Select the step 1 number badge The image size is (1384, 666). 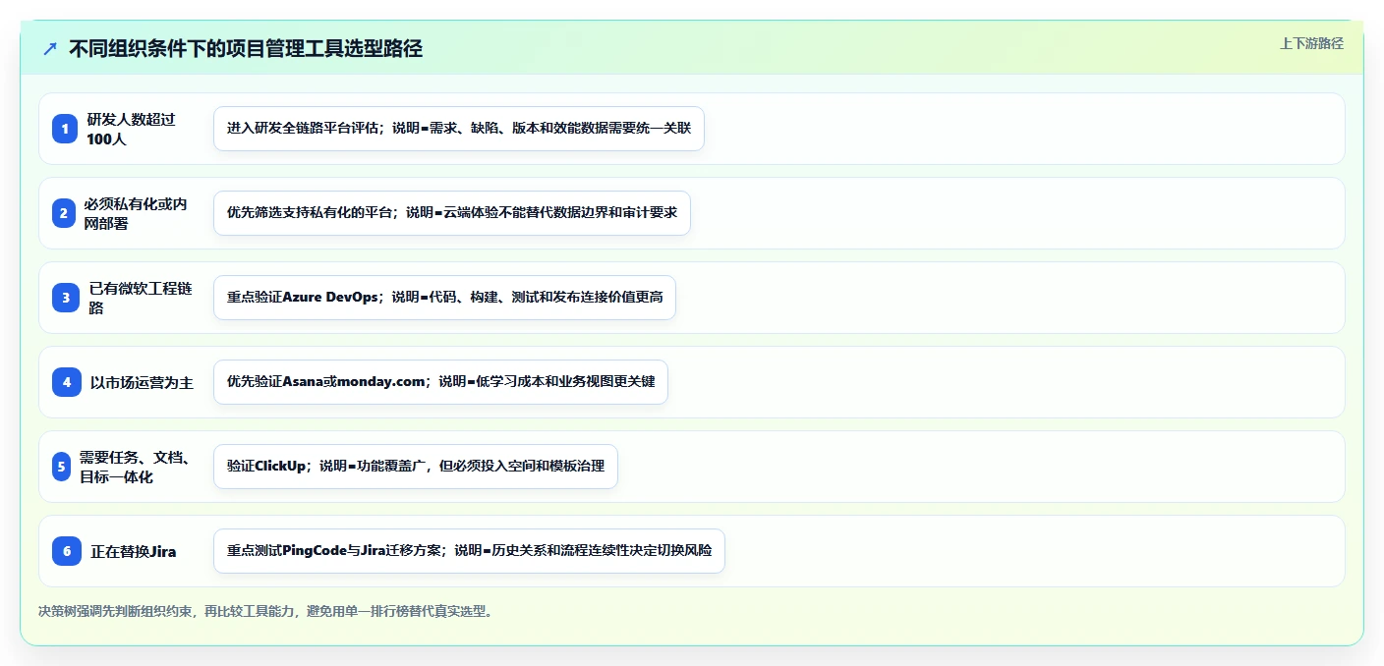[65, 129]
